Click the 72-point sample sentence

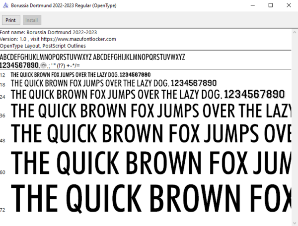point(151,199)
